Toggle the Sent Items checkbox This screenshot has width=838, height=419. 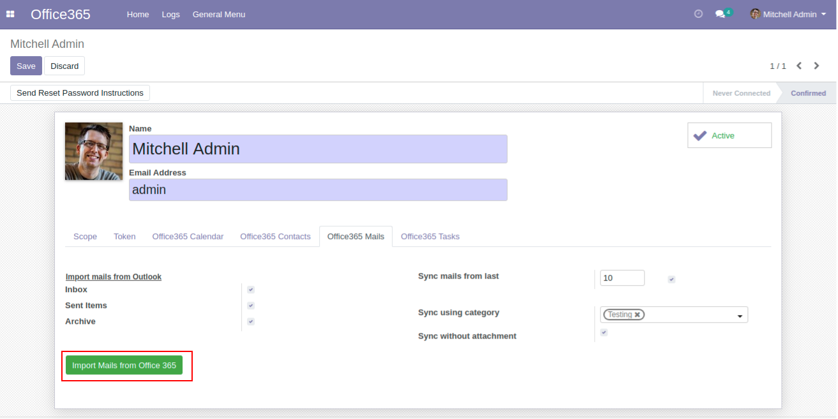click(x=251, y=305)
